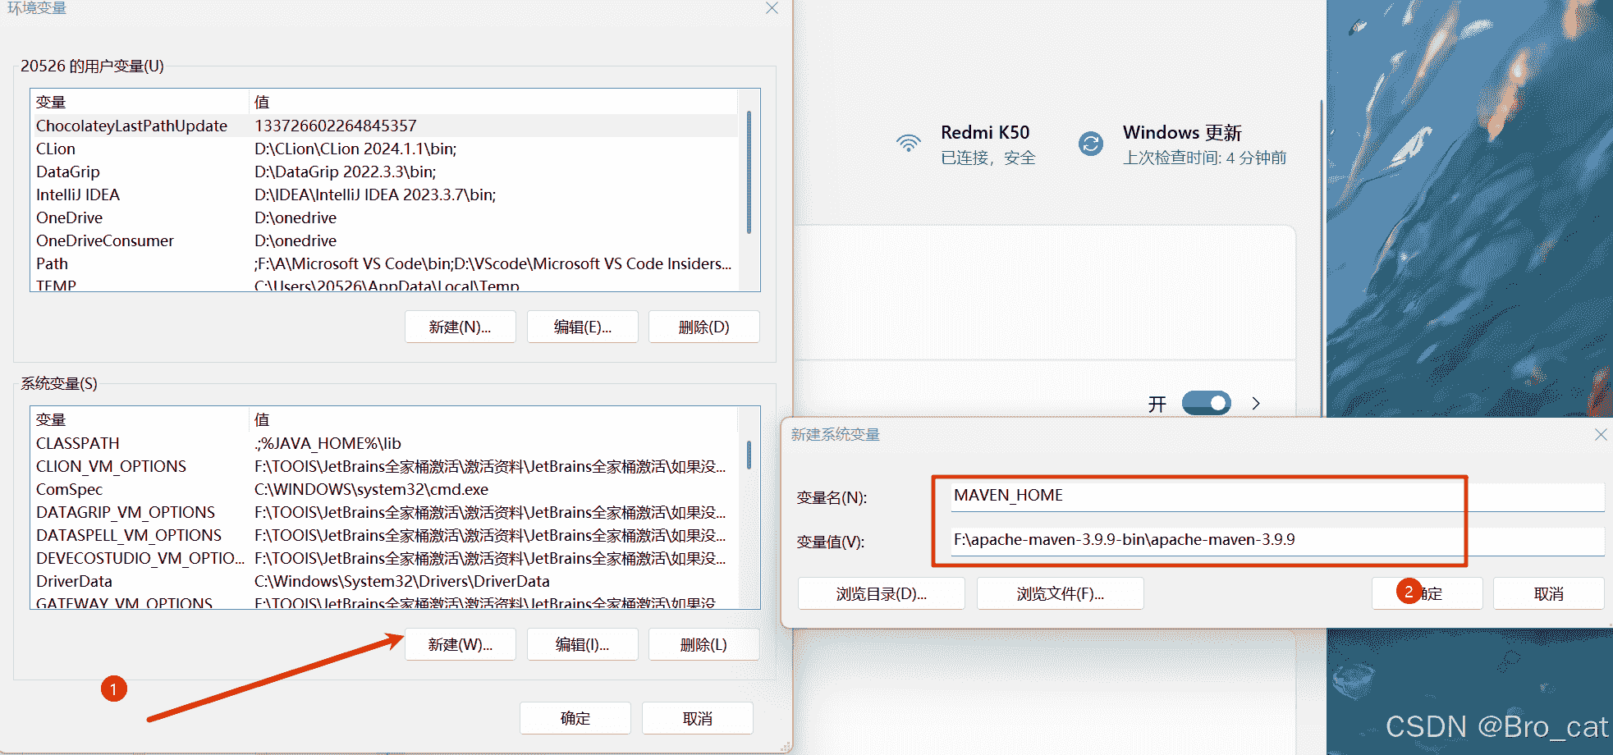Click 编辑(E)... under user variables
The image size is (1613, 755).
click(582, 327)
